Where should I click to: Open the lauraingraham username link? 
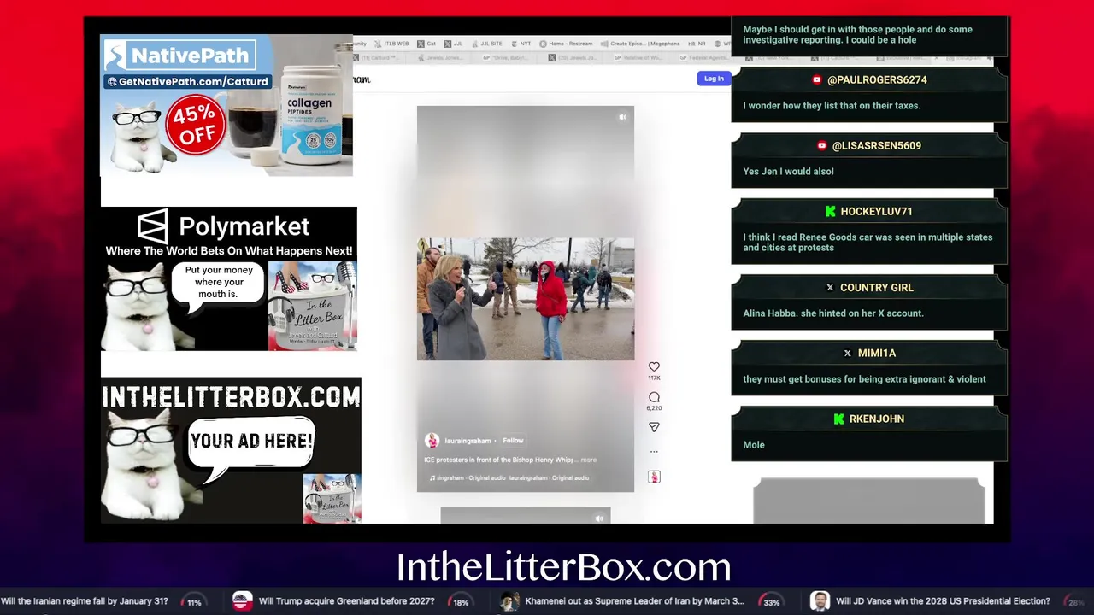click(468, 441)
